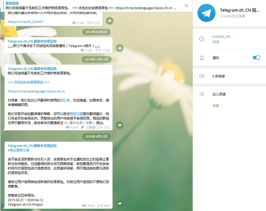Open the pinned message text at top
Viewport: 266px width, 211px height.
(90, 8)
